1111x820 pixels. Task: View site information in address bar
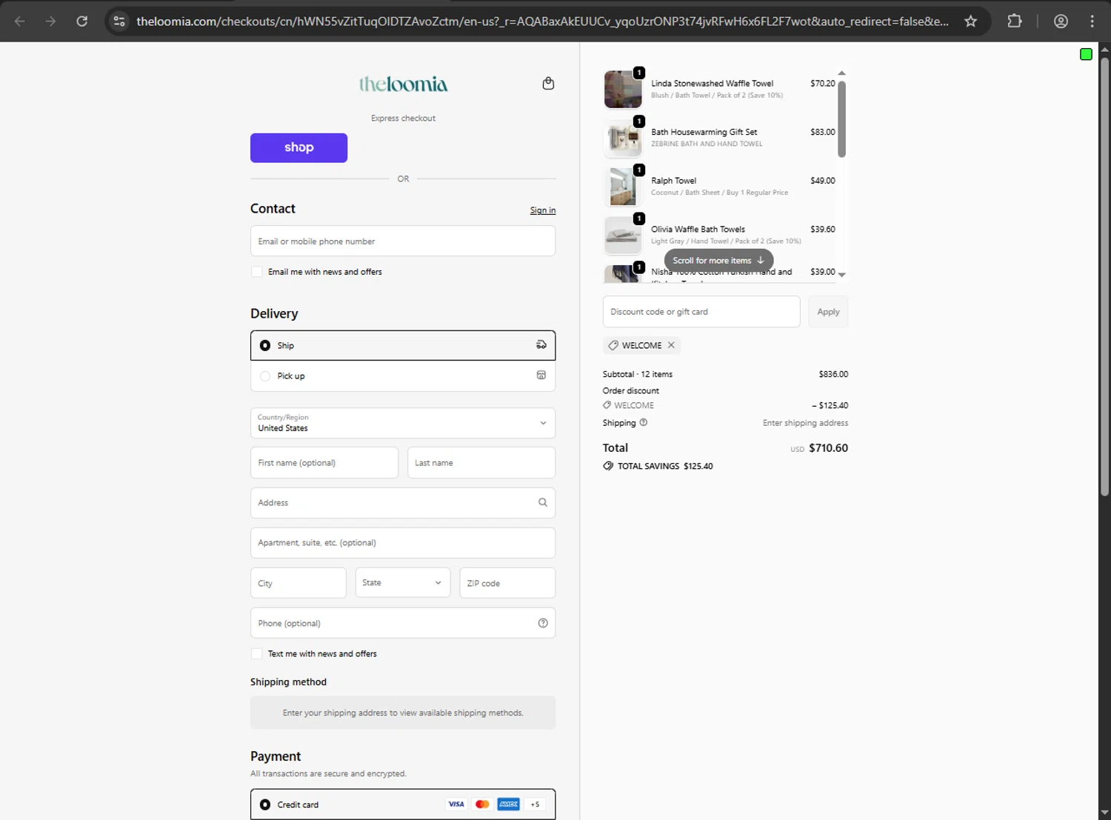pos(119,21)
